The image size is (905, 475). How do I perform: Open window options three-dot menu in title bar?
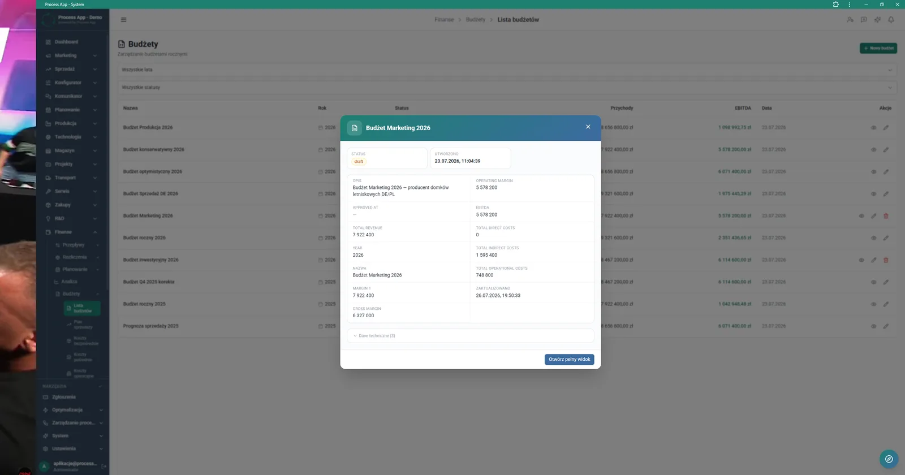[x=849, y=4]
